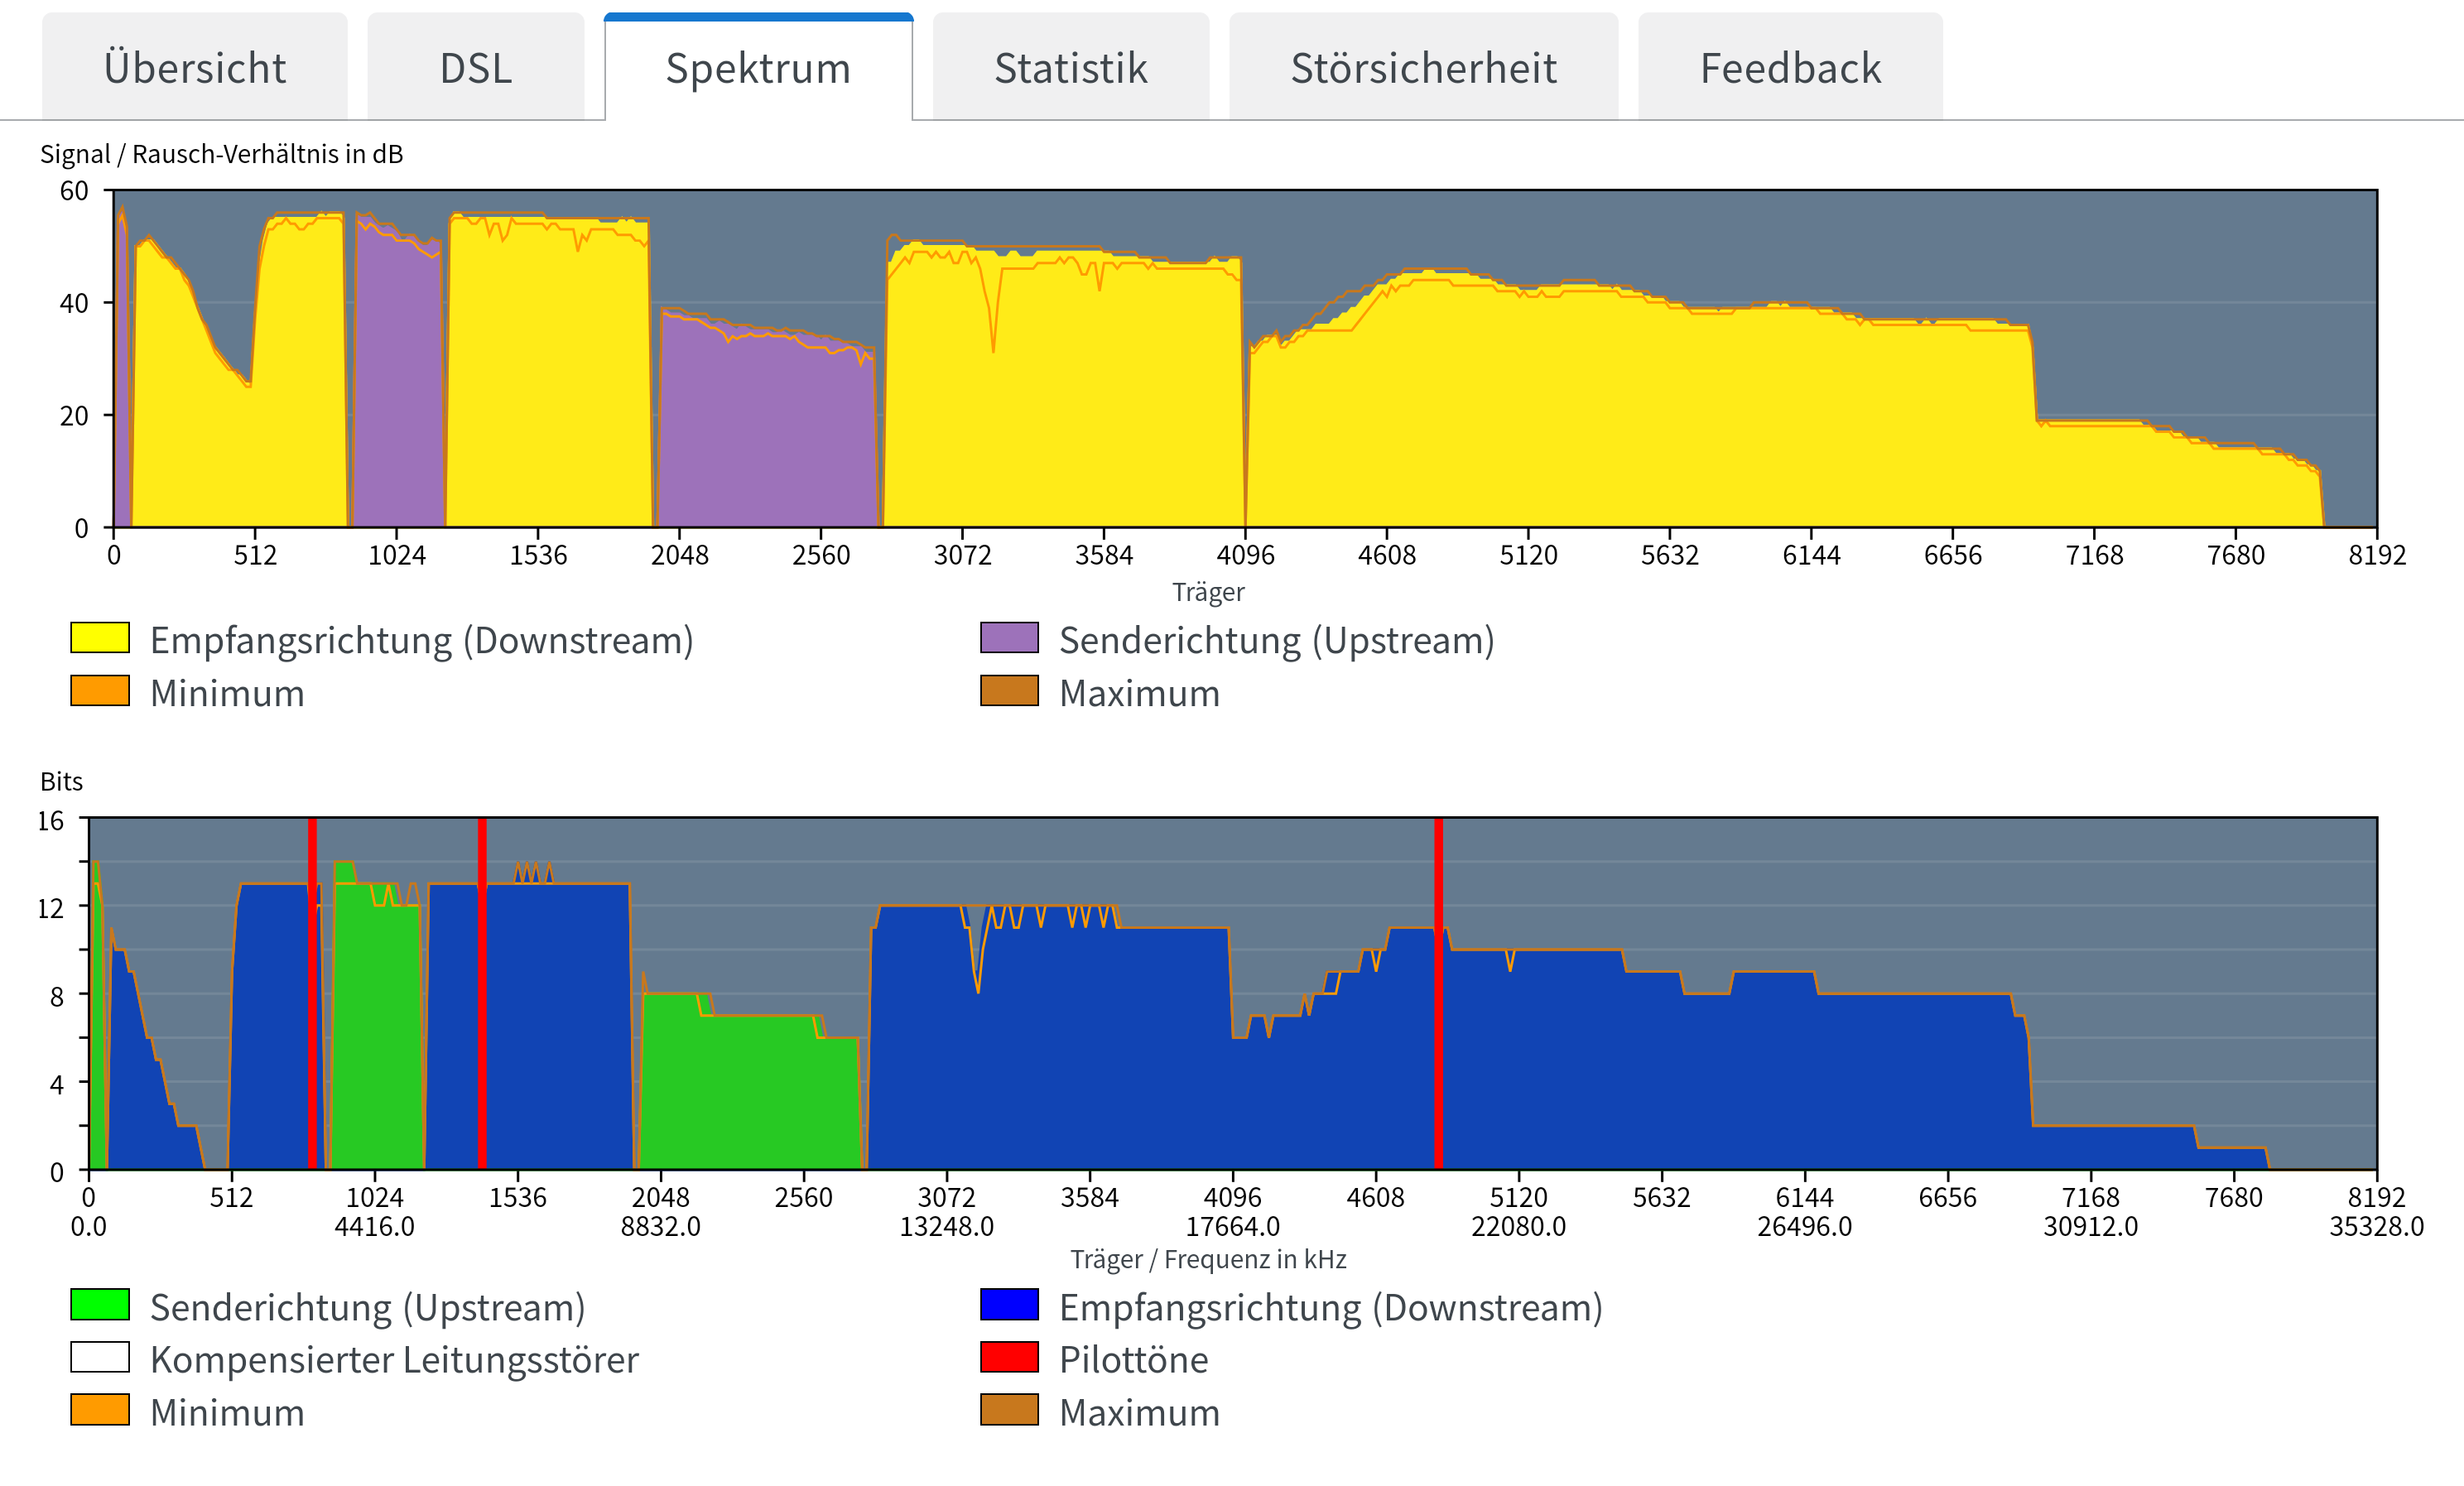2464x1486 pixels.
Task: Click blue Empfangsrichtung swatch in Bits legend
Action: 1010,1305
